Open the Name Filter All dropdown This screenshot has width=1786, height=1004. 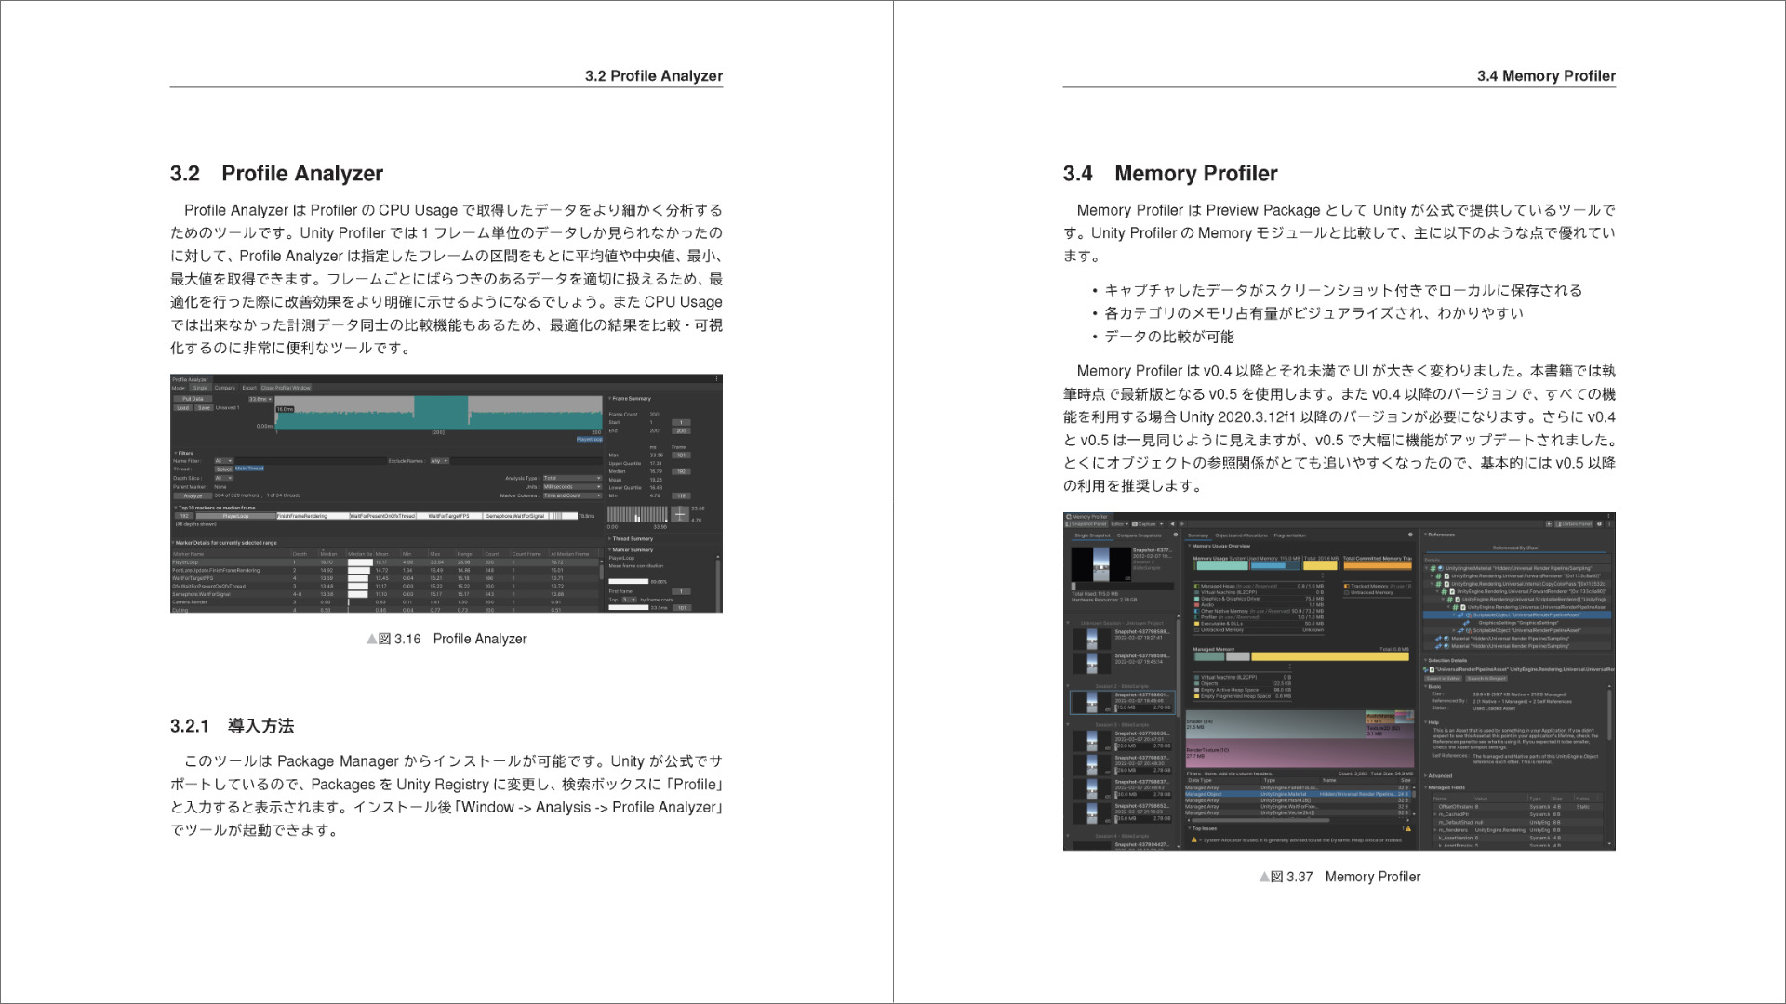[x=224, y=461]
